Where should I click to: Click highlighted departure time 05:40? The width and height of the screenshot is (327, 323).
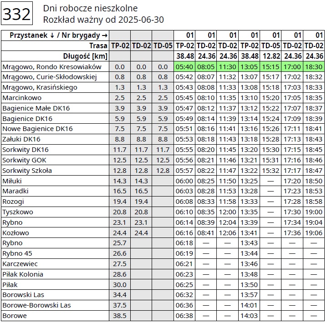pos(184,67)
